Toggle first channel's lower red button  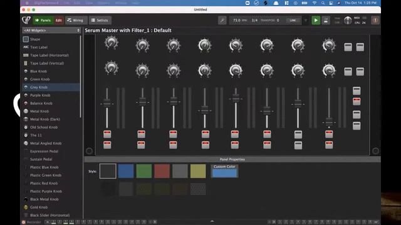coord(107,145)
